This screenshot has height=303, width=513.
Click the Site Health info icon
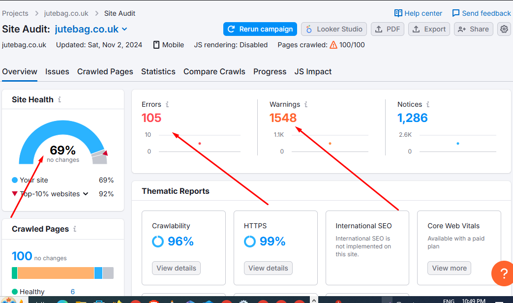[60, 99]
